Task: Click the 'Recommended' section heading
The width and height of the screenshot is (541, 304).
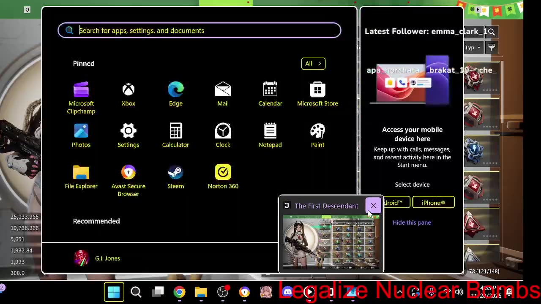Action: click(x=96, y=221)
